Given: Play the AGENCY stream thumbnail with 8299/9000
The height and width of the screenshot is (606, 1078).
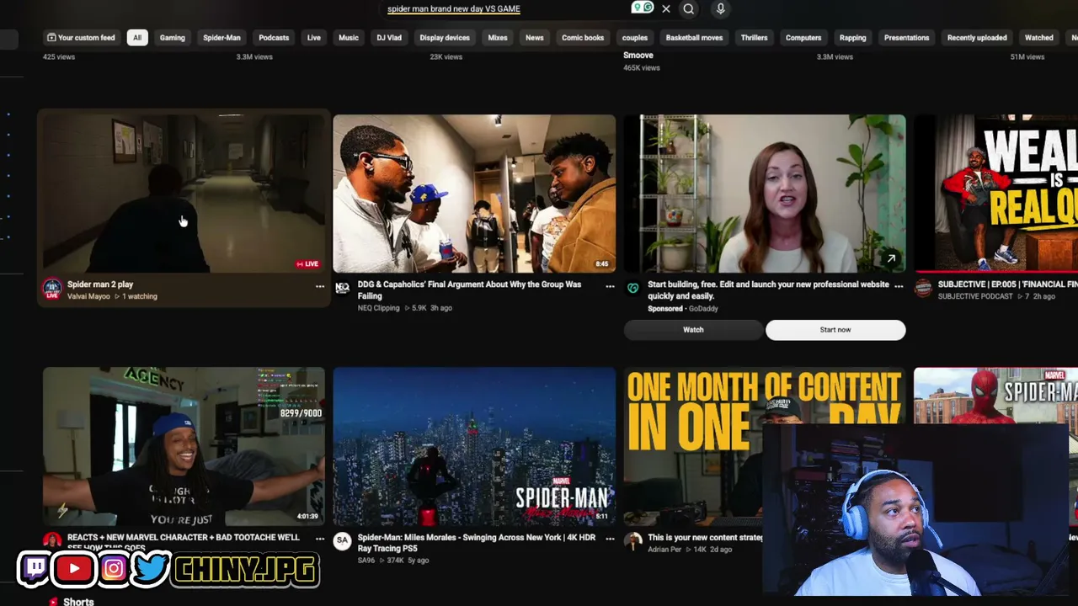Looking at the screenshot, I should [x=184, y=446].
